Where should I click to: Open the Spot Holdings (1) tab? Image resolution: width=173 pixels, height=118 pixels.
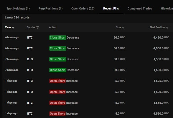[18, 9]
